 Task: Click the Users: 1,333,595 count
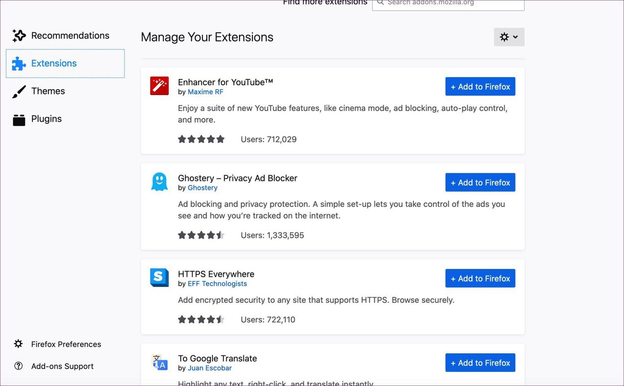(272, 235)
